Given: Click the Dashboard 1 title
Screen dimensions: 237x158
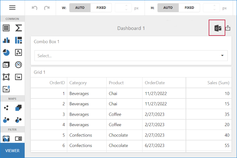Looking at the screenshot, I should click(131, 28).
